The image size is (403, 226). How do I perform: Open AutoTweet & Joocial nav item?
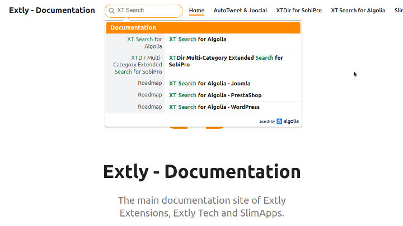[240, 11]
